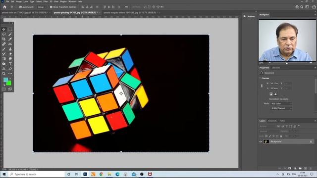This screenshot has height=178, width=317.
Task: Click the Navigator zoom slider handle
Action: [x=287, y=63]
